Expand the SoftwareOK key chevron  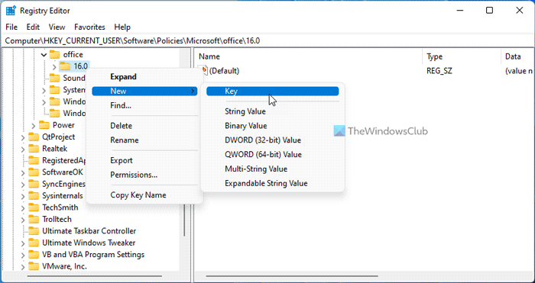23,172
